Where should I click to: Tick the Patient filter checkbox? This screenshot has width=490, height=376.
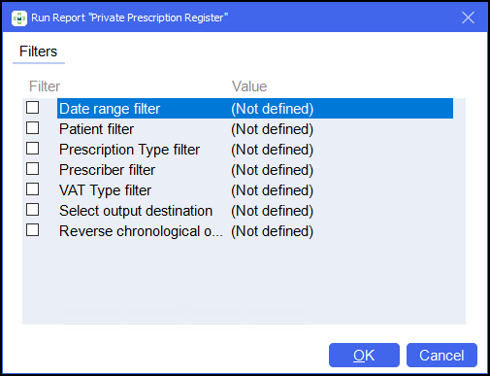coord(33,128)
